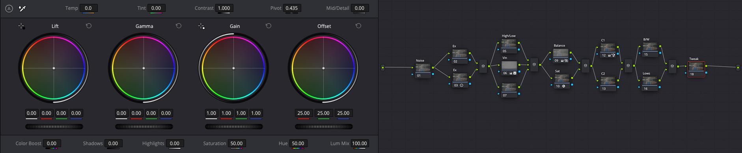This screenshot has height=153, width=742.
Task: Select the Tweak node 18
Action: coord(696,69)
